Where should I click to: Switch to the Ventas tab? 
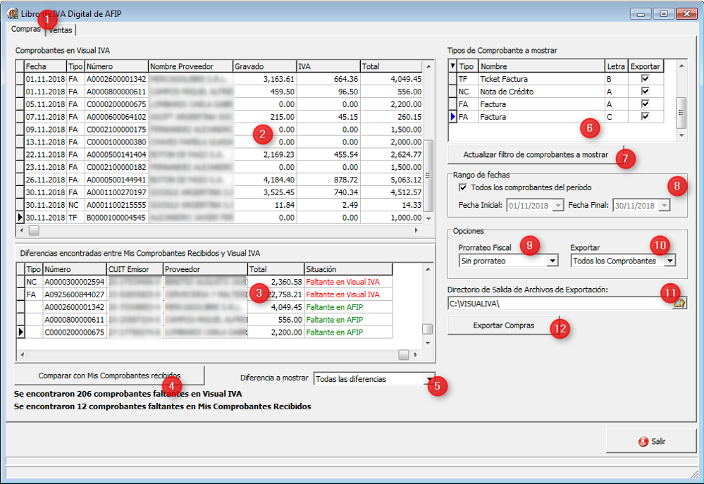[61, 30]
